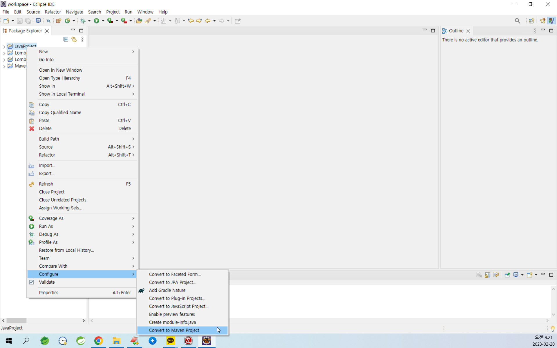
Task: Choose Convert to Faceted Form...
Action: point(182,274)
